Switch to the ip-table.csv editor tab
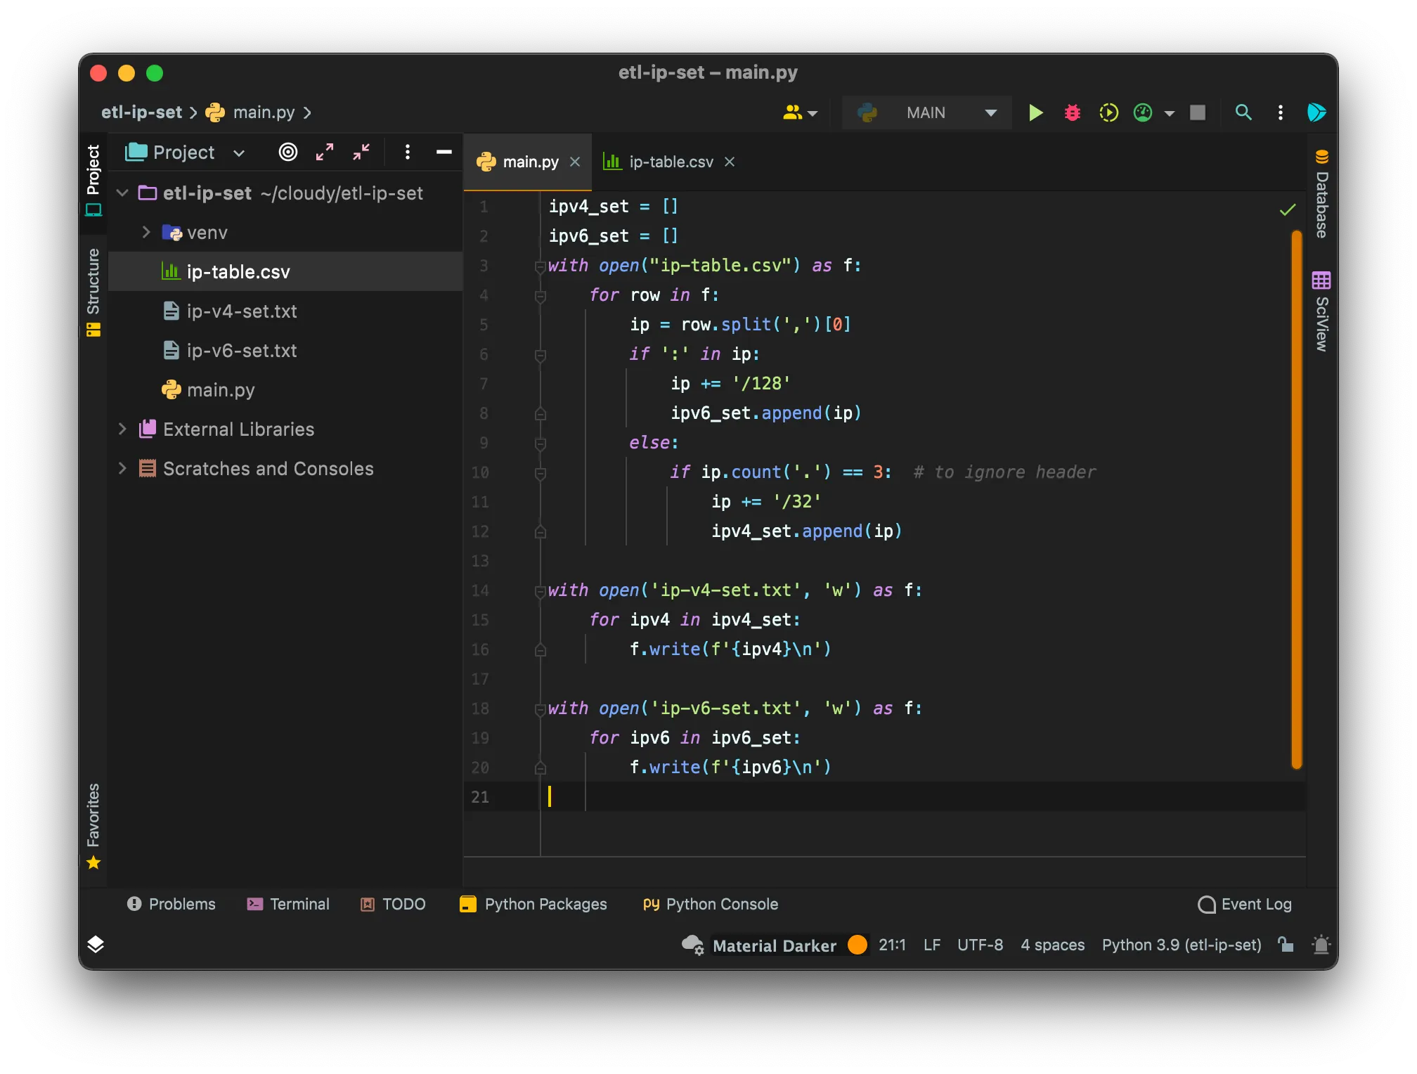 coord(670,162)
